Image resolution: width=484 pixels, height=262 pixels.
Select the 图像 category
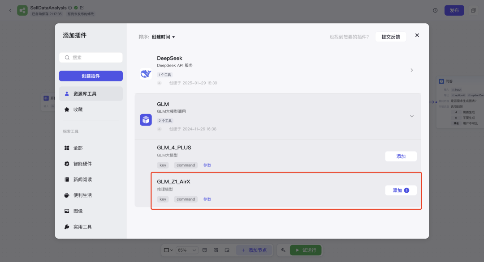point(91,211)
